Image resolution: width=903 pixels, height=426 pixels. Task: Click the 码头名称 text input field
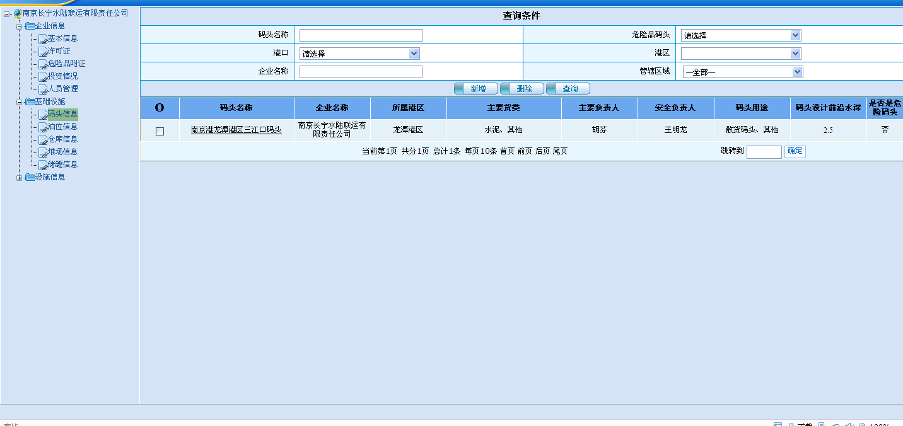[x=361, y=35]
